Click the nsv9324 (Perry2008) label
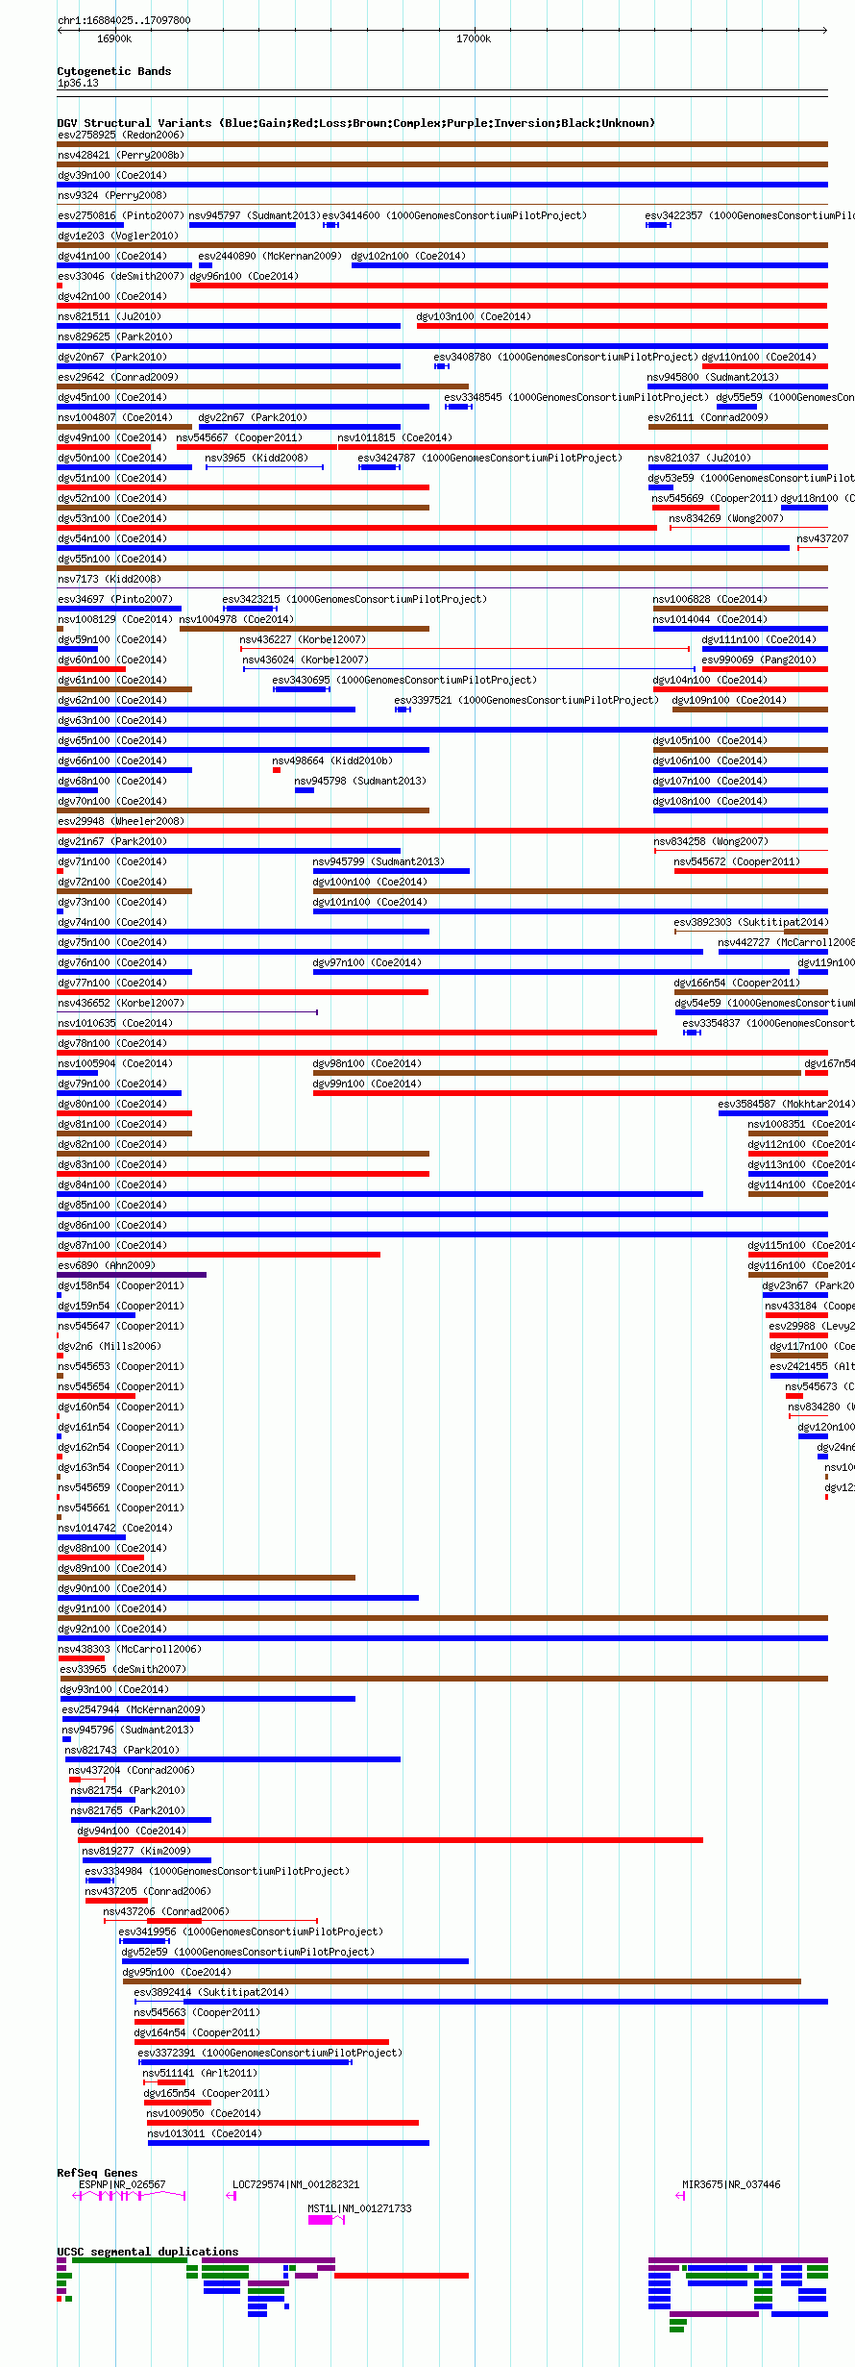This screenshot has height=2367, width=855. click(x=112, y=195)
